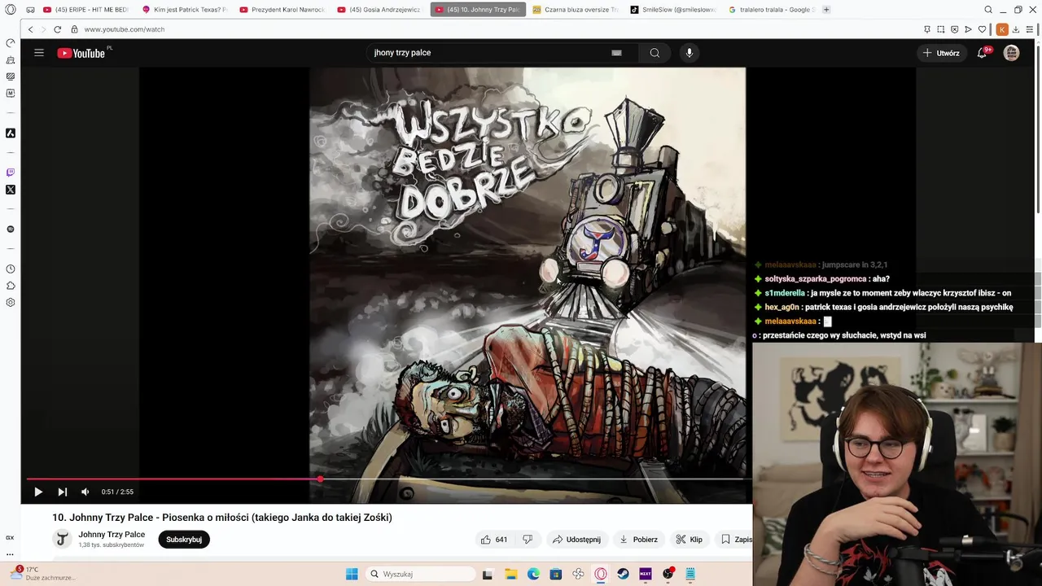Open Twitch in the Opera sidebar
Image resolution: width=1042 pixels, height=586 pixels.
pyautogui.click(x=11, y=173)
